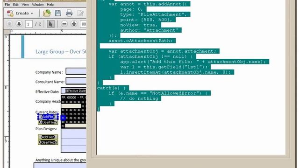This screenshot has width=299, height=168.
Task: Open the Help menu
Action: click(x=50, y=5)
